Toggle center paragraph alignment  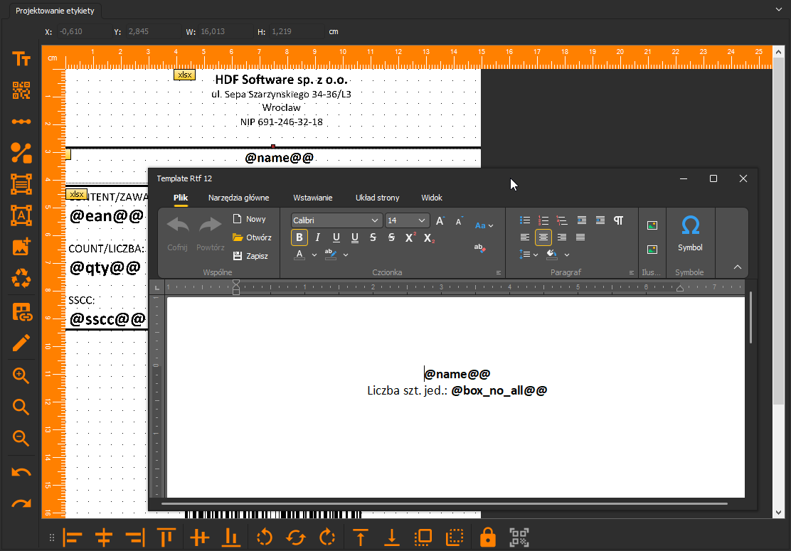click(543, 237)
